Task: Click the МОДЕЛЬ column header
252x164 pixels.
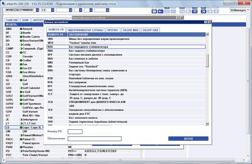Action: [24, 24]
